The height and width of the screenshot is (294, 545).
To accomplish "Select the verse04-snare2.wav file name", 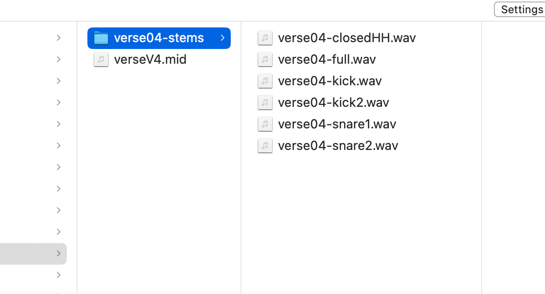I will (x=338, y=146).
